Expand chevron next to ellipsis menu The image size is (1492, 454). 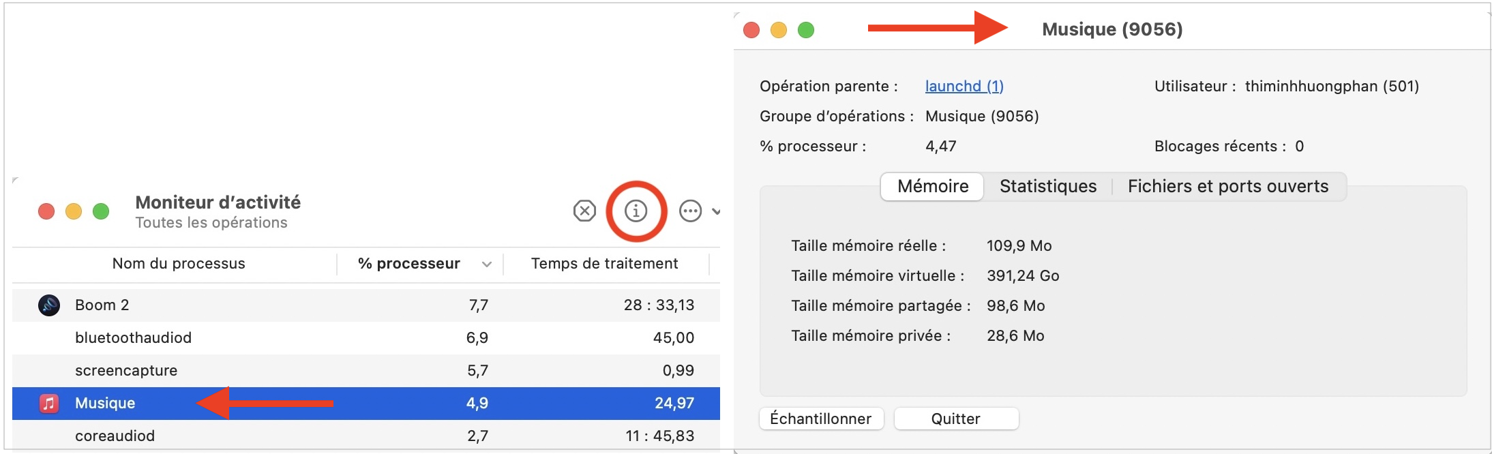click(x=716, y=211)
